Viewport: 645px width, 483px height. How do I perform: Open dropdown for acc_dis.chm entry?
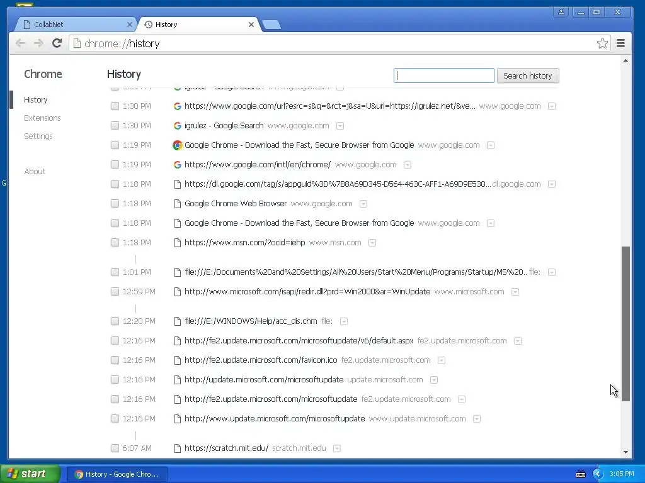343,321
